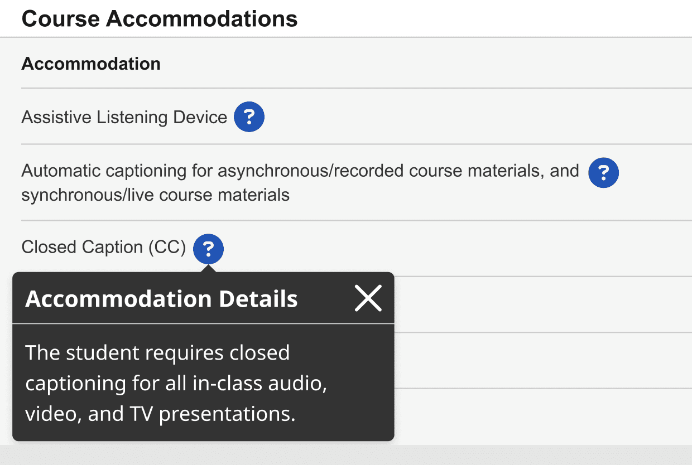692x465 pixels.
Task: Click the Closed Caption (CC) help icon
Action: [208, 248]
